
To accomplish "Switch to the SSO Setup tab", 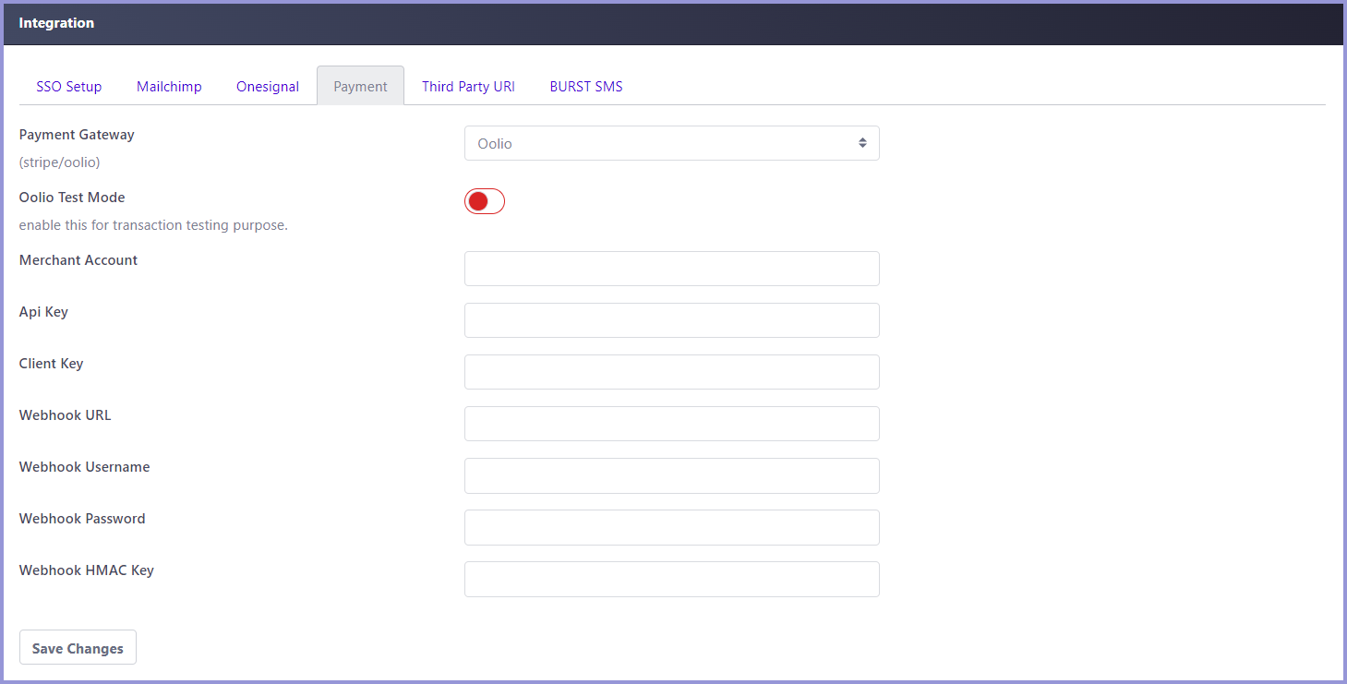I will point(69,87).
